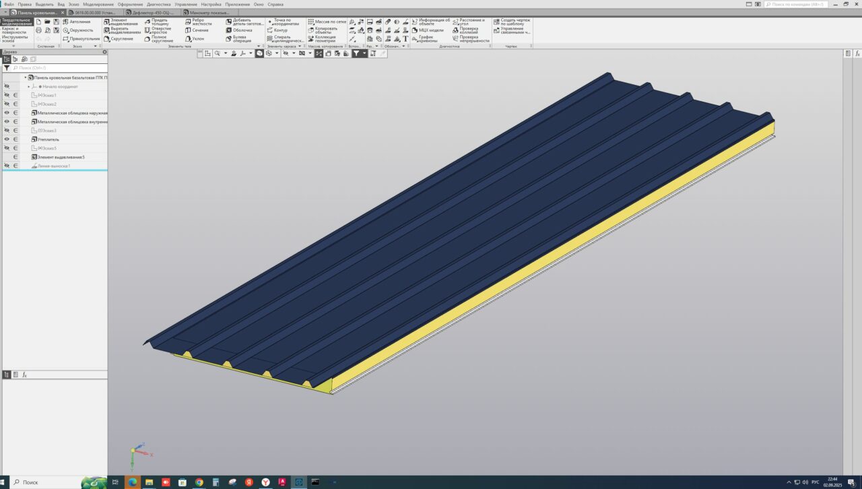Switch to Каркас и поверхности toolset
The image size is (862, 489).
pos(15,30)
